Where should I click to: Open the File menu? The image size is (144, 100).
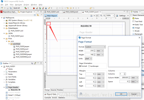(x=2, y=5)
